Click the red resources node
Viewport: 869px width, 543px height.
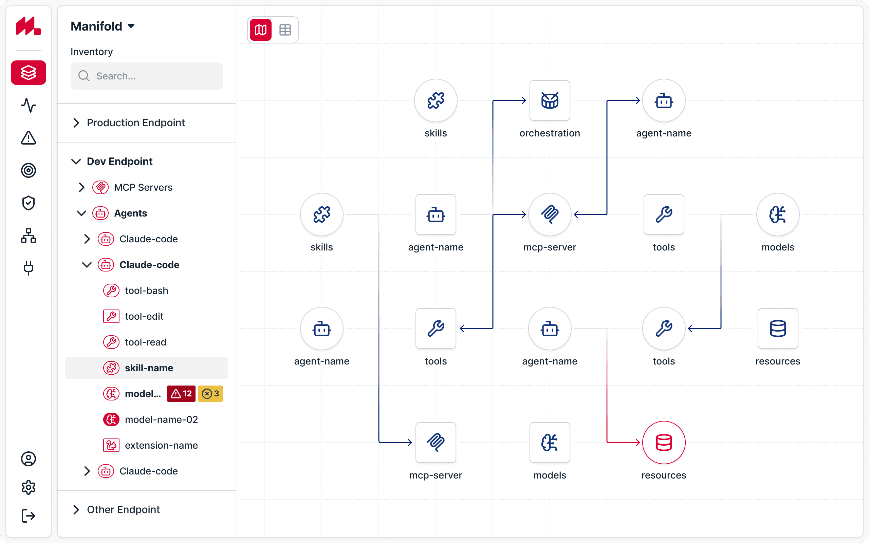pyautogui.click(x=664, y=443)
